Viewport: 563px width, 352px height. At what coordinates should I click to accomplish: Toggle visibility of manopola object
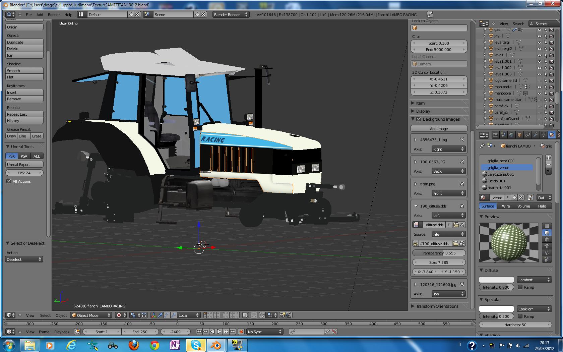(540, 93)
